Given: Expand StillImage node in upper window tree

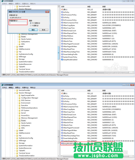Looking at the screenshot, I should tap(15, 57).
